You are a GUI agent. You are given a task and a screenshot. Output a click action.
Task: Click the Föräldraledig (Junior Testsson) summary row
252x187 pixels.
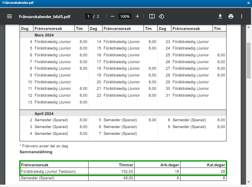coord(48,171)
